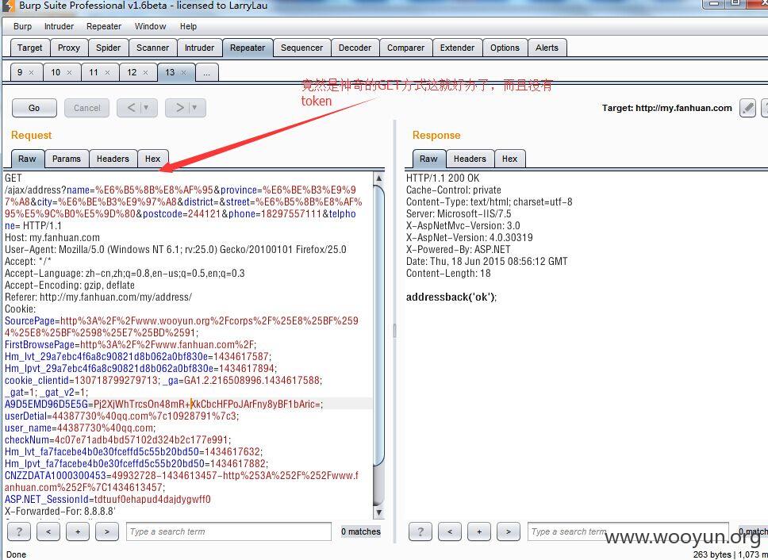This screenshot has width=768, height=560.
Task: Close Repeater sub-tab 10
Action: [70, 72]
